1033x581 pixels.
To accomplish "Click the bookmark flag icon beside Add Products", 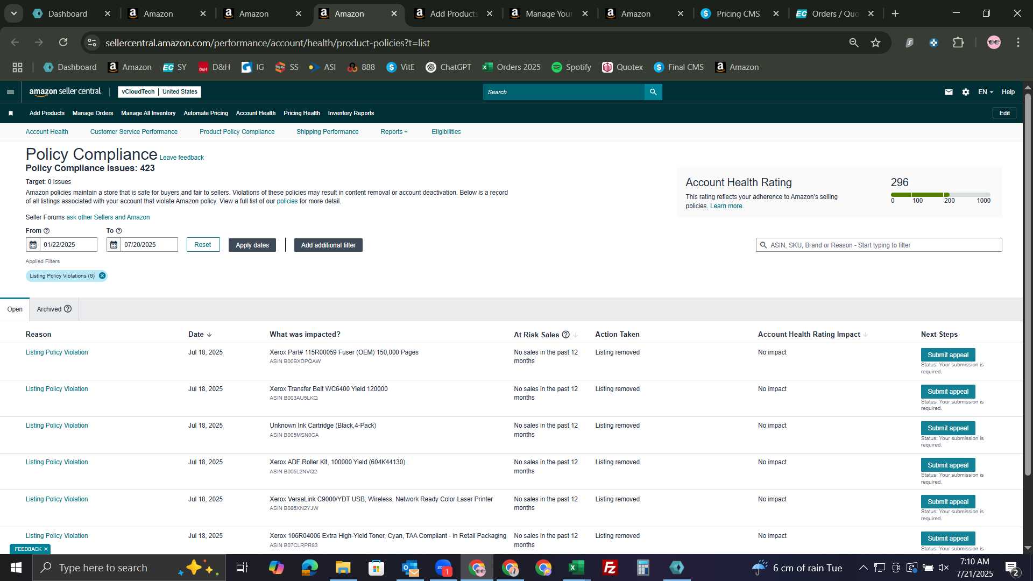I will [x=11, y=113].
